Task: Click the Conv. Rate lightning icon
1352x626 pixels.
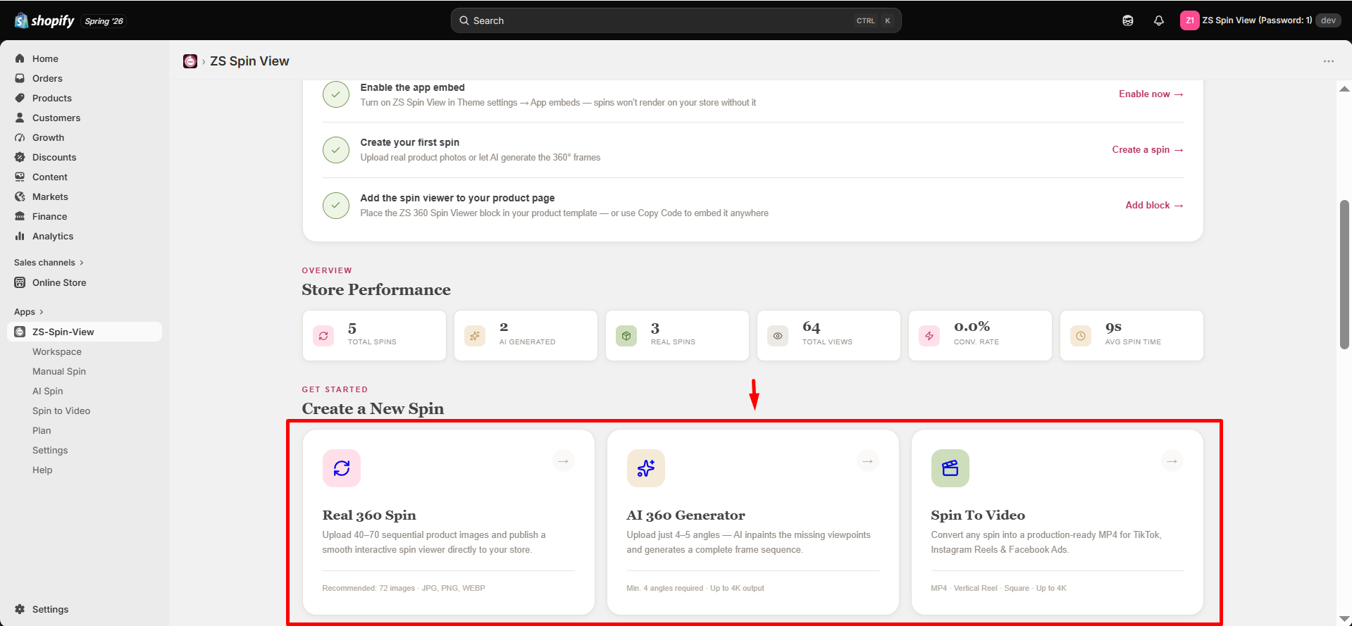Action: coord(929,336)
